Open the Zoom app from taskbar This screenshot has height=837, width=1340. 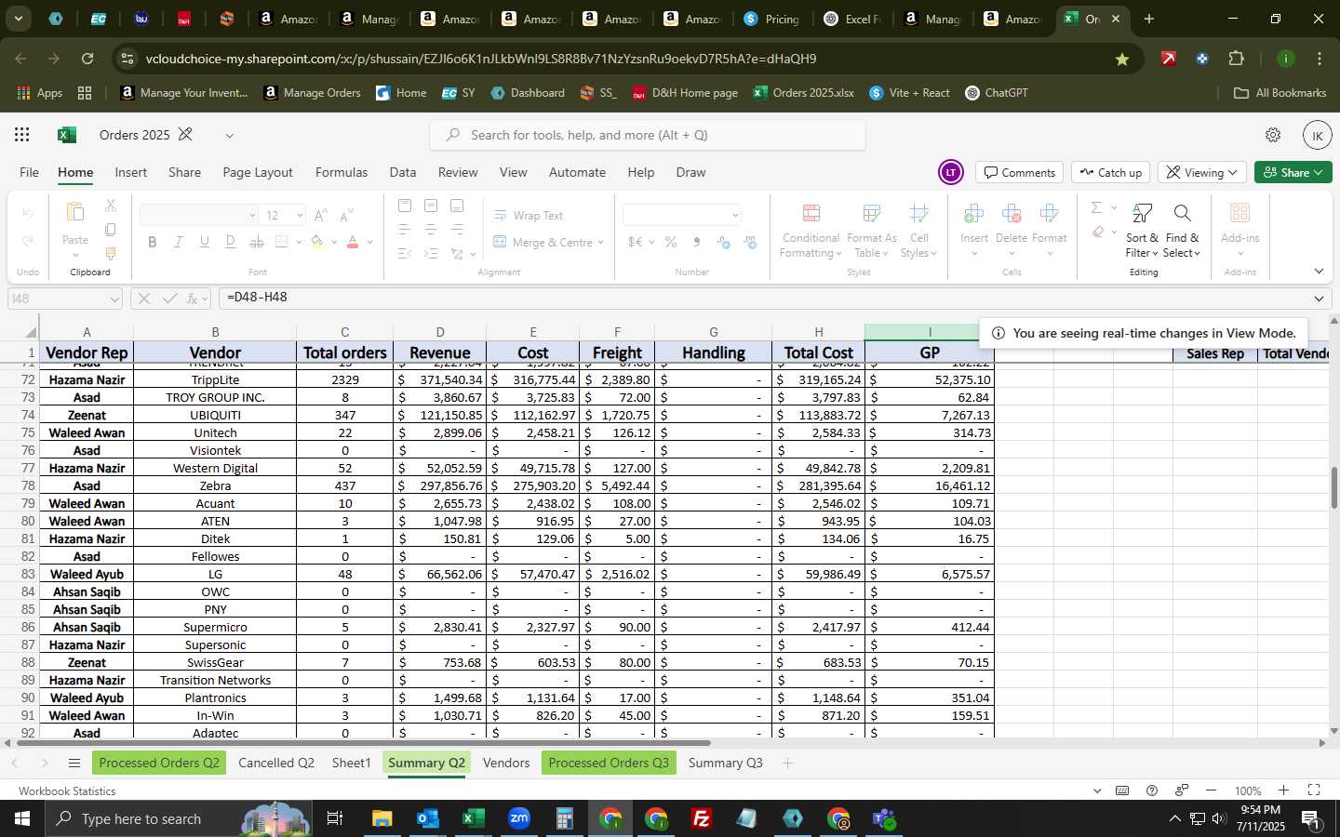coord(519,818)
